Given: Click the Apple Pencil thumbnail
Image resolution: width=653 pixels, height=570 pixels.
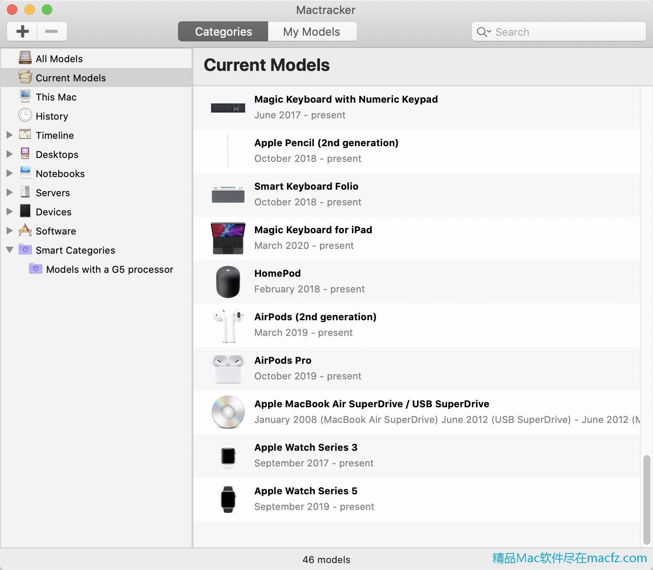Looking at the screenshot, I should click(x=228, y=151).
